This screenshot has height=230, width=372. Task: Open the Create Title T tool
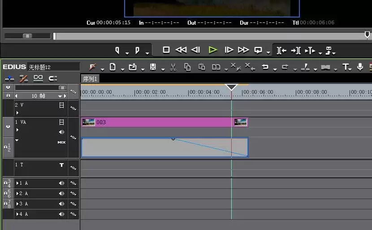click(346, 67)
